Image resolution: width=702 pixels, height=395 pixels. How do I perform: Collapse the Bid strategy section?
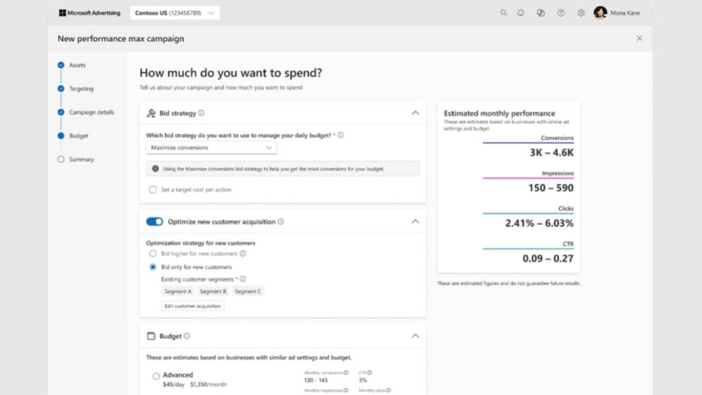(415, 112)
